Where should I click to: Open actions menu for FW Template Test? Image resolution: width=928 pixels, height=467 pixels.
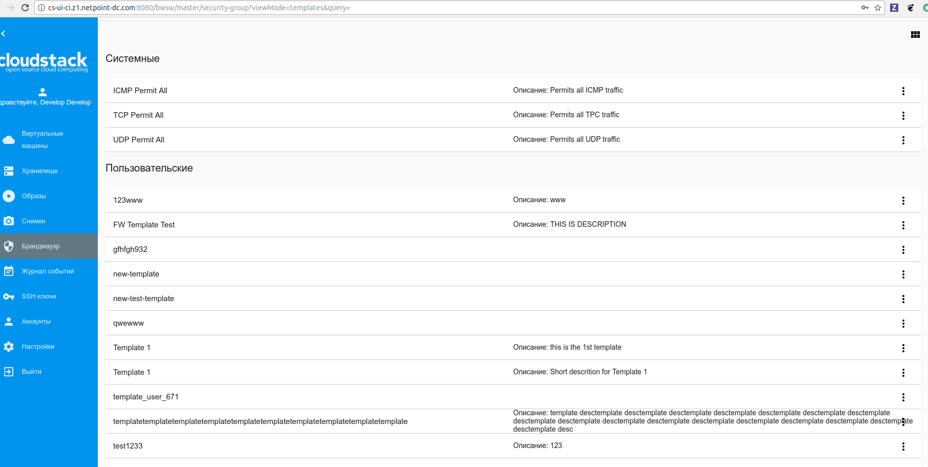click(903, 225)
